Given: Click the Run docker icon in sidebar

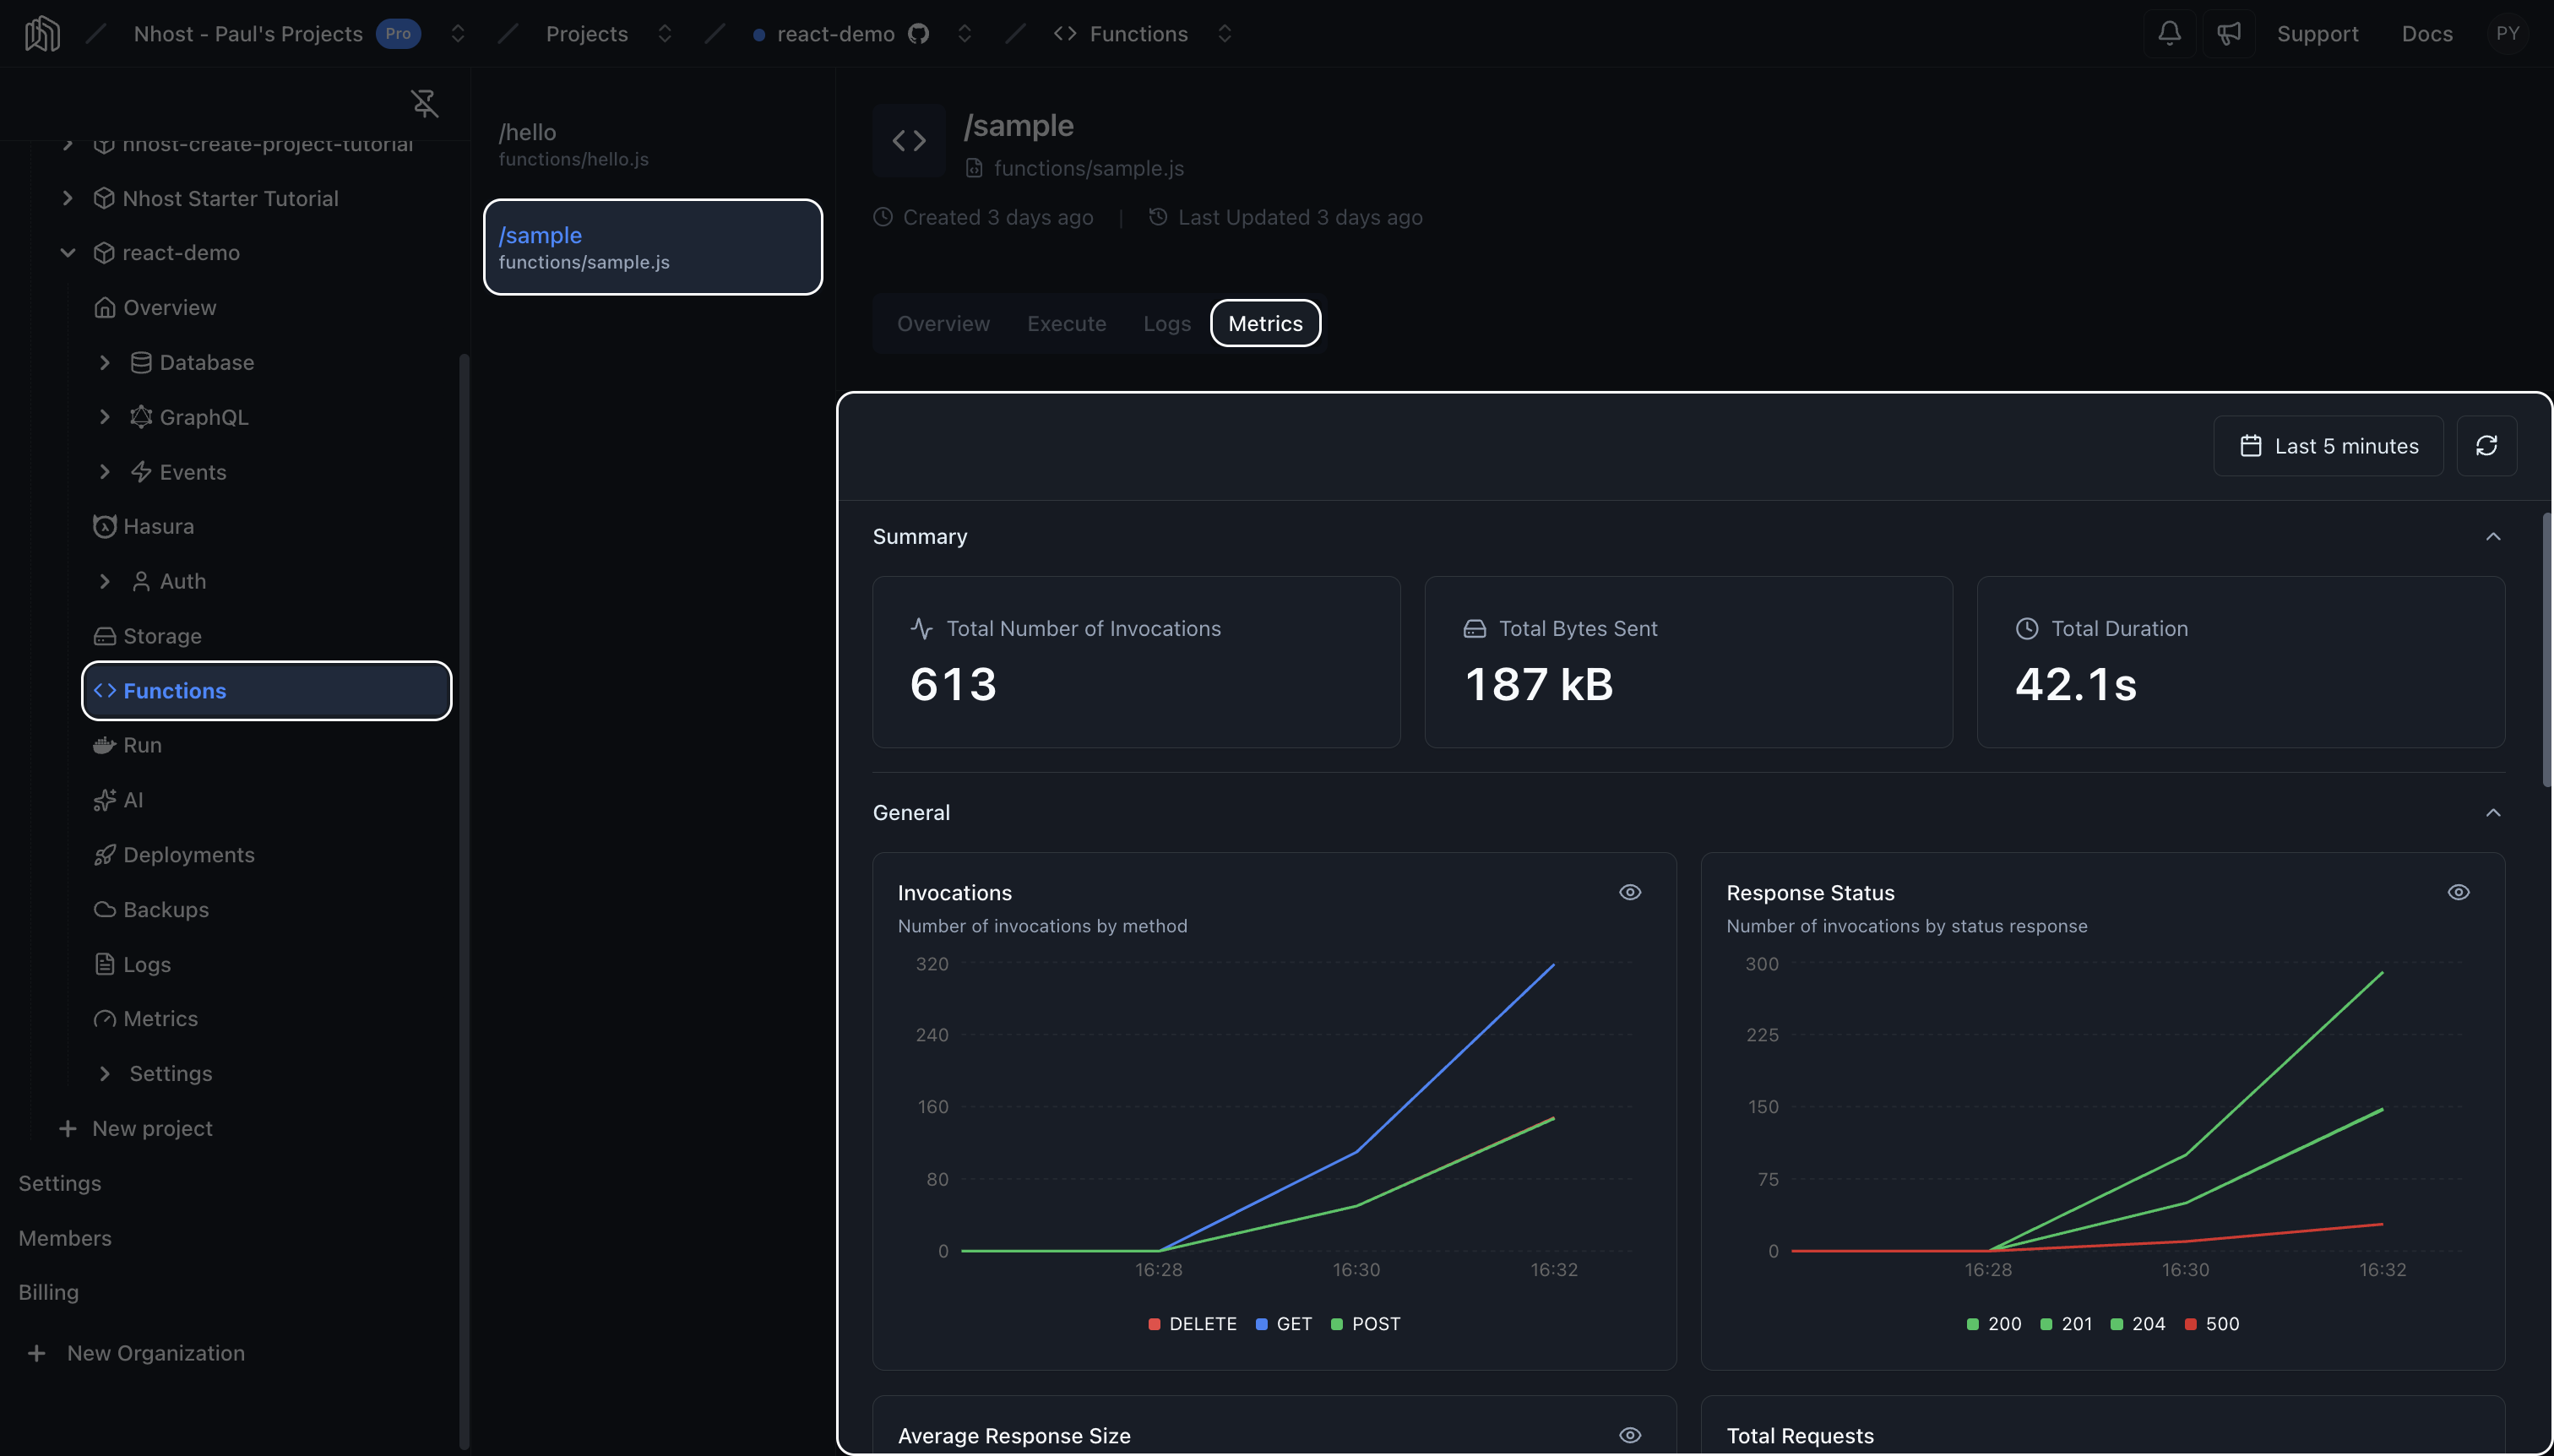Looking at the screenshot, I should (104, 745).
